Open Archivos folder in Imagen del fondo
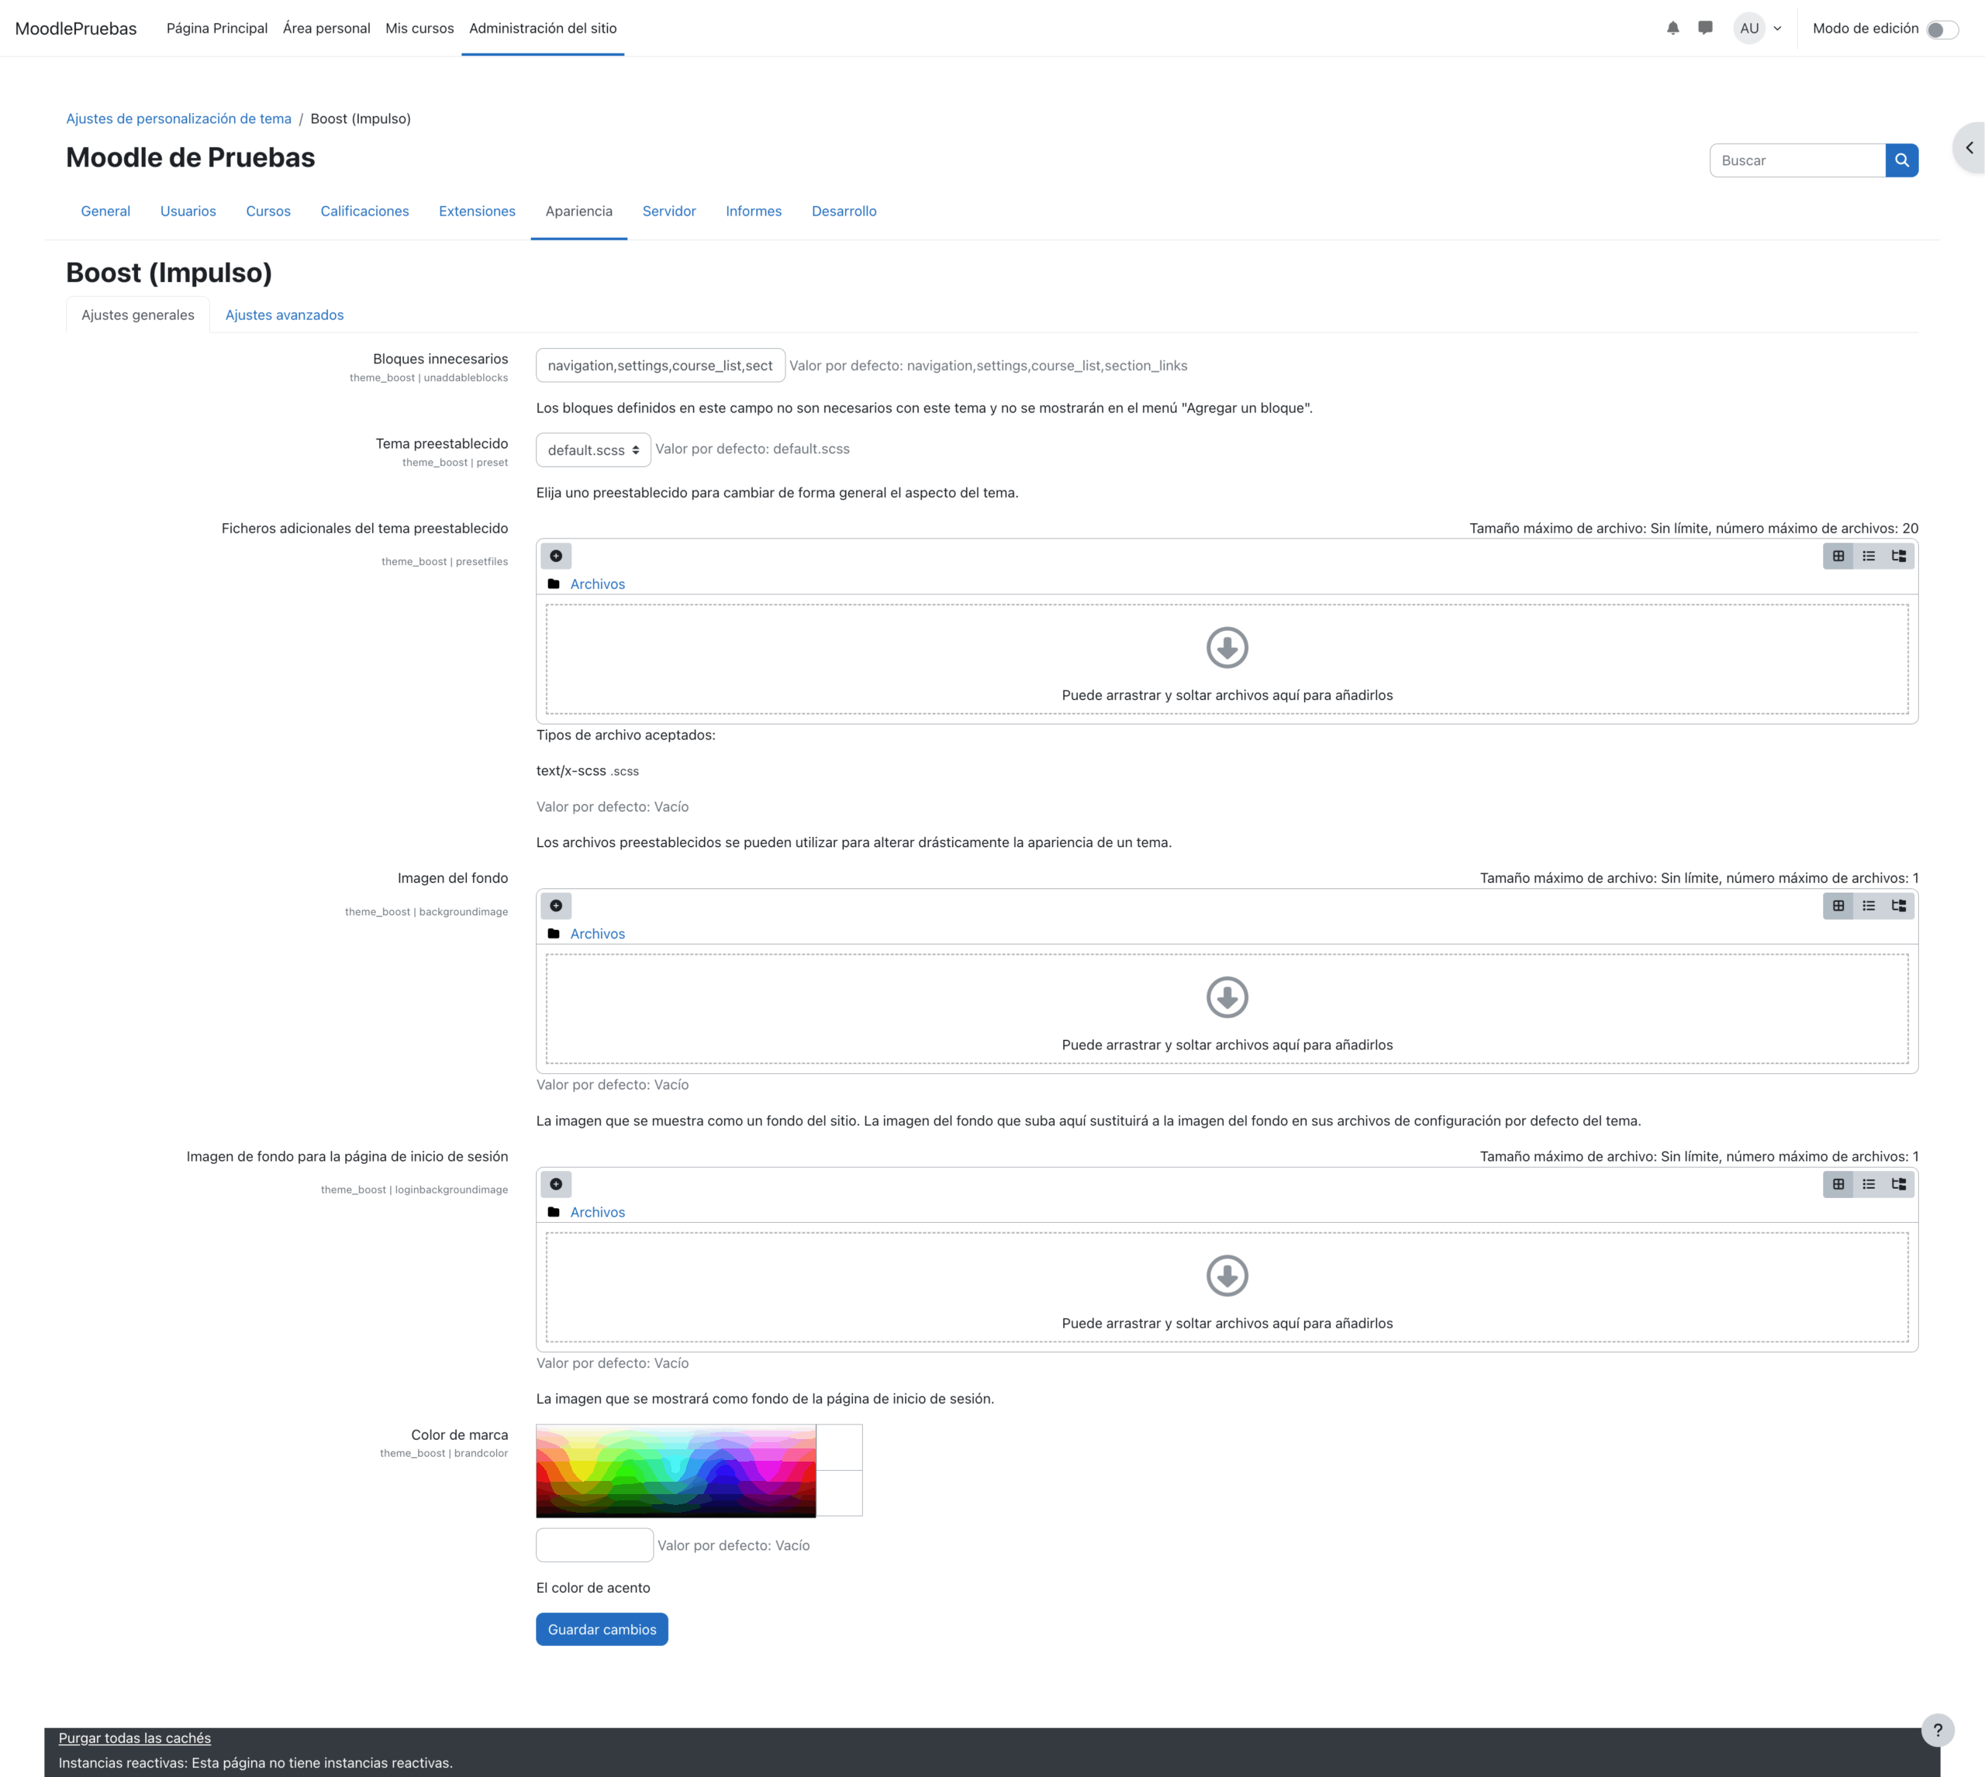1985x1777 pixels. 597,933
